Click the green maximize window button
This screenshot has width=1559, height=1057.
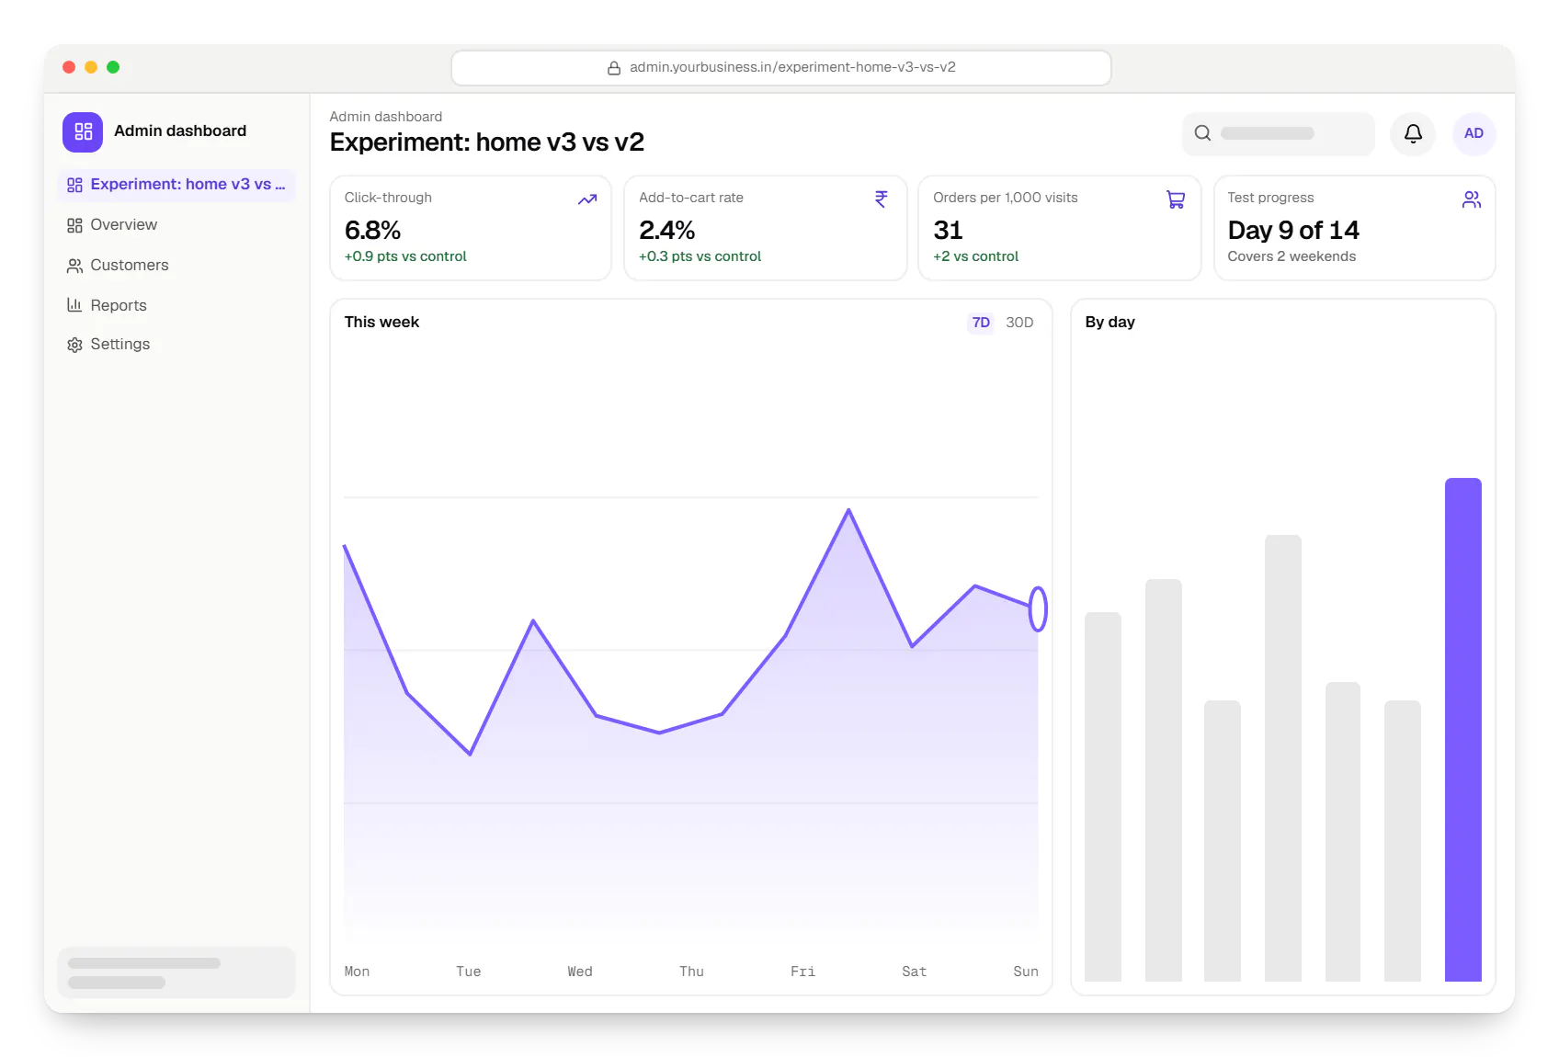pos(113,67)
